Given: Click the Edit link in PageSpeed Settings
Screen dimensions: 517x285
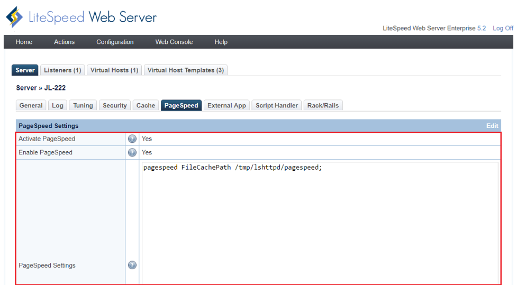Looking at the screenshot, I should tap(492, 126).
